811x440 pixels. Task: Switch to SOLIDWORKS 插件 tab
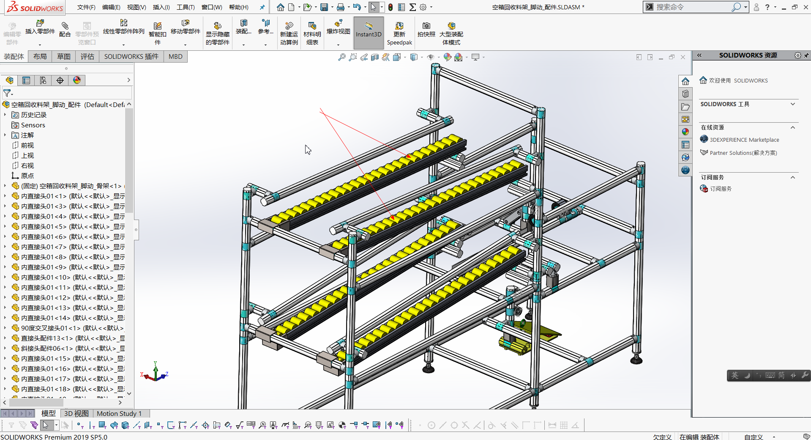[x=131, y=57]
